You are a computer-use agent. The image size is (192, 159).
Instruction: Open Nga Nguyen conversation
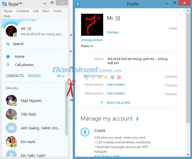click(31, 101)
